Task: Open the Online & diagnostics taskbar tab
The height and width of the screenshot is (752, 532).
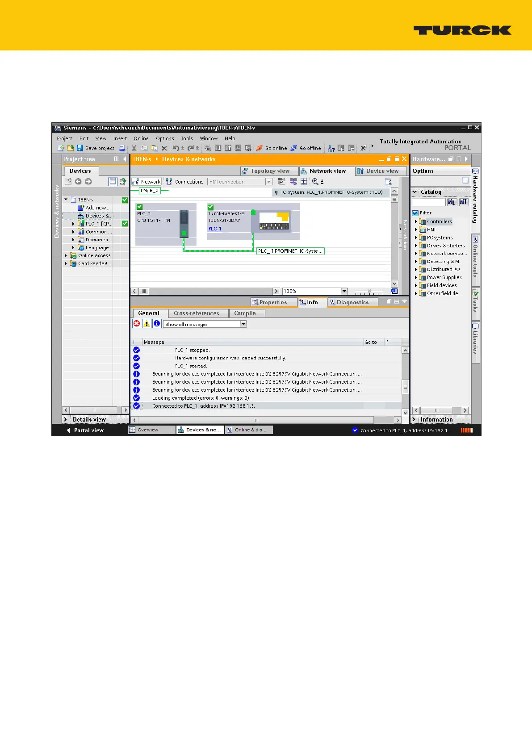Action: pyautogui.click(x=249, y=430)
